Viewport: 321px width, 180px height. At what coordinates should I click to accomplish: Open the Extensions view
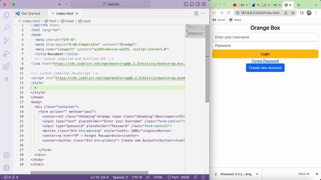coord(7,66)
